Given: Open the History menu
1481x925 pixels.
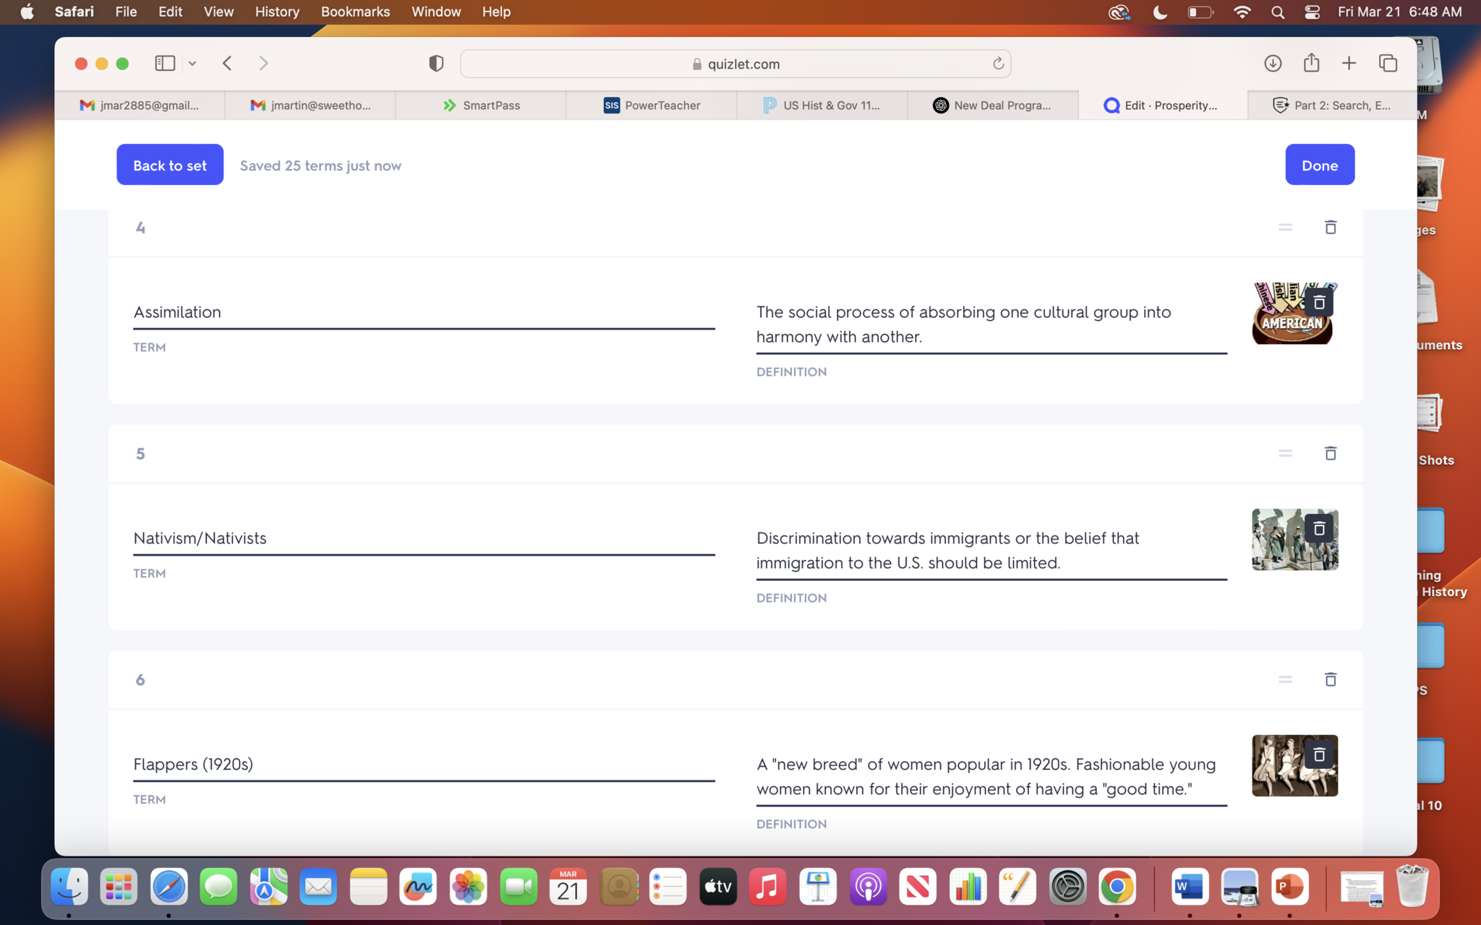Looking at the screenshot, I should coord(276,12).
